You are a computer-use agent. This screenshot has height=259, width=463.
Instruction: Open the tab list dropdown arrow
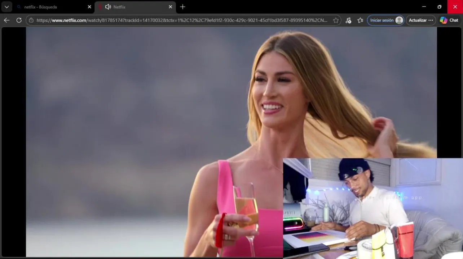[6, 7]
